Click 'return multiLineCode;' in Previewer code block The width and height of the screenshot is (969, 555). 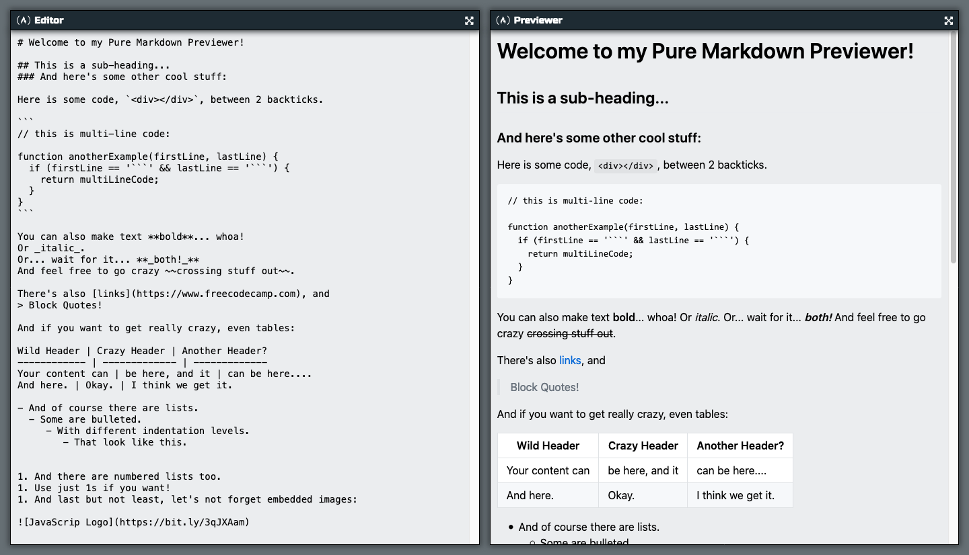[581, 253]
